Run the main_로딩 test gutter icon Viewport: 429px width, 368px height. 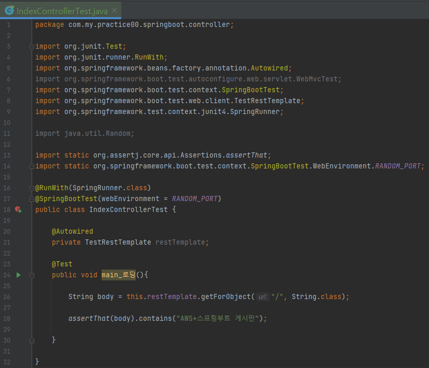[19, 275]
